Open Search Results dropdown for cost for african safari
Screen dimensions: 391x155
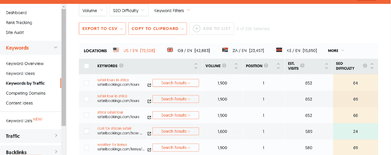point(176,131)
